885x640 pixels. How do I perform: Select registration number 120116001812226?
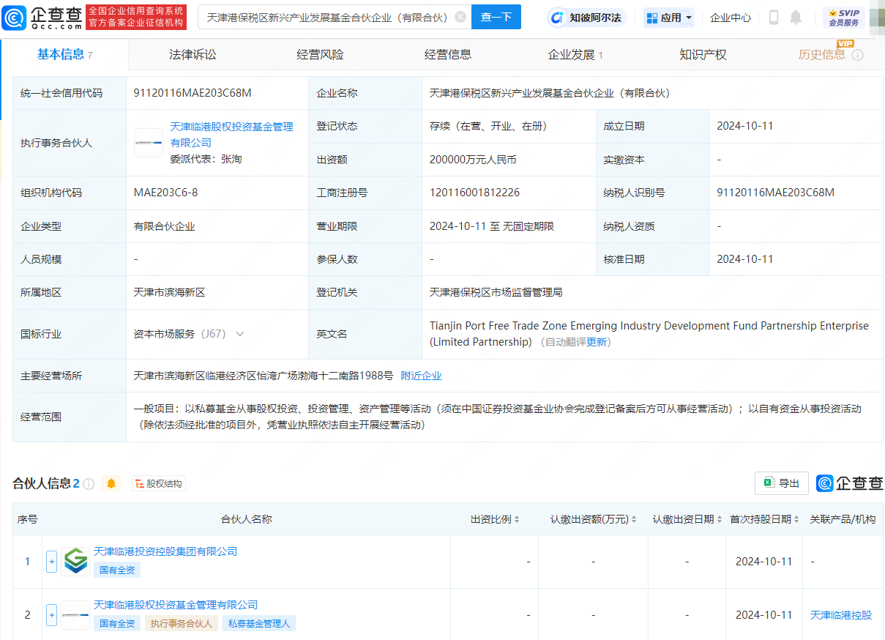pyautogui.click(x=474, y=193)
